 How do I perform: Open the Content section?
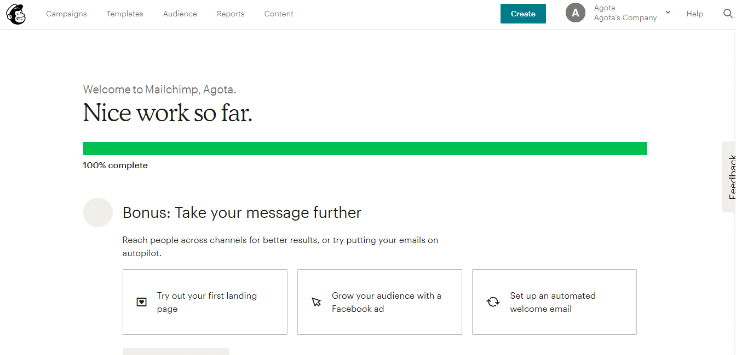278,14
